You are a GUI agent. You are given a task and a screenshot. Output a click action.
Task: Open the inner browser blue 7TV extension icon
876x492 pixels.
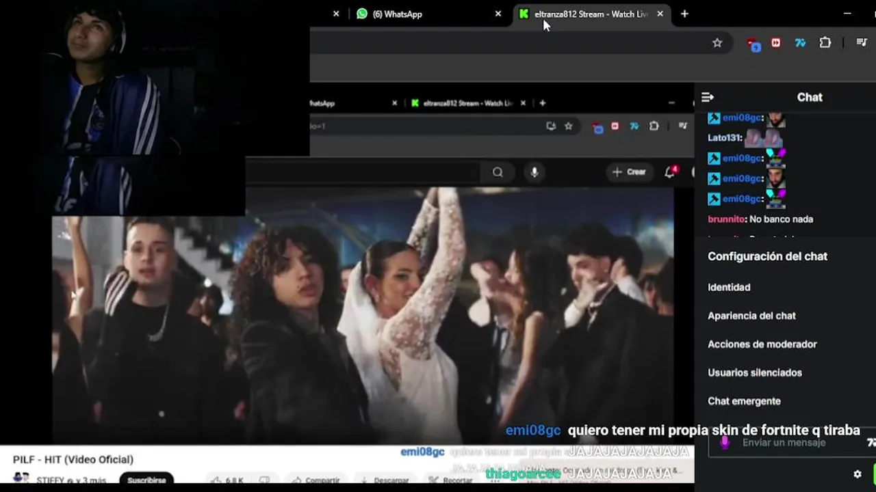(634, 126)
